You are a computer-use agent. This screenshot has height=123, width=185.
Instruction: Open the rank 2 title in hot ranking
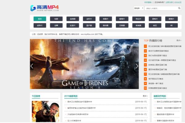pyautogui.click(x=158, y=51)
